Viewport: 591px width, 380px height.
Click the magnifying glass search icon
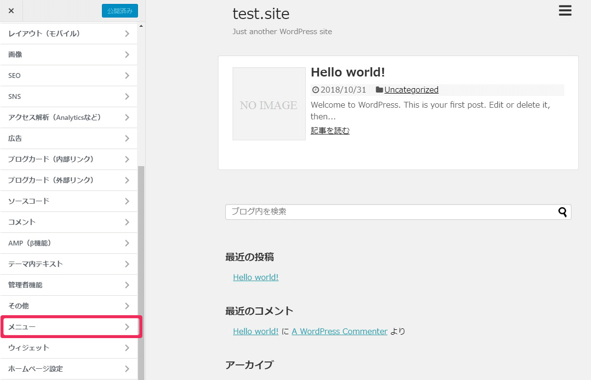pos(563,212)
